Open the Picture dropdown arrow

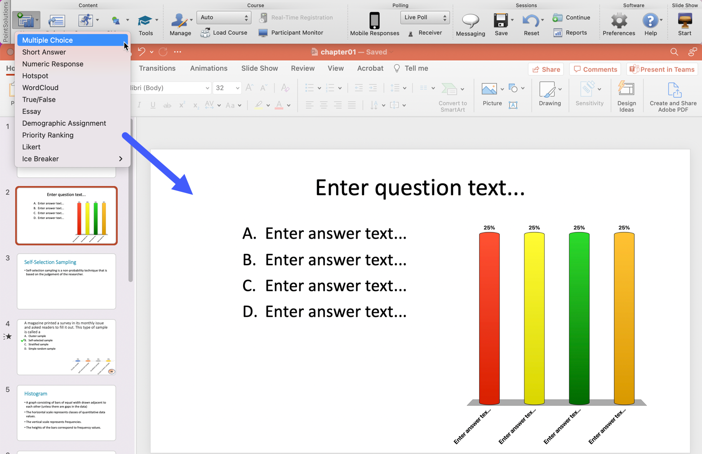point(502,89)
